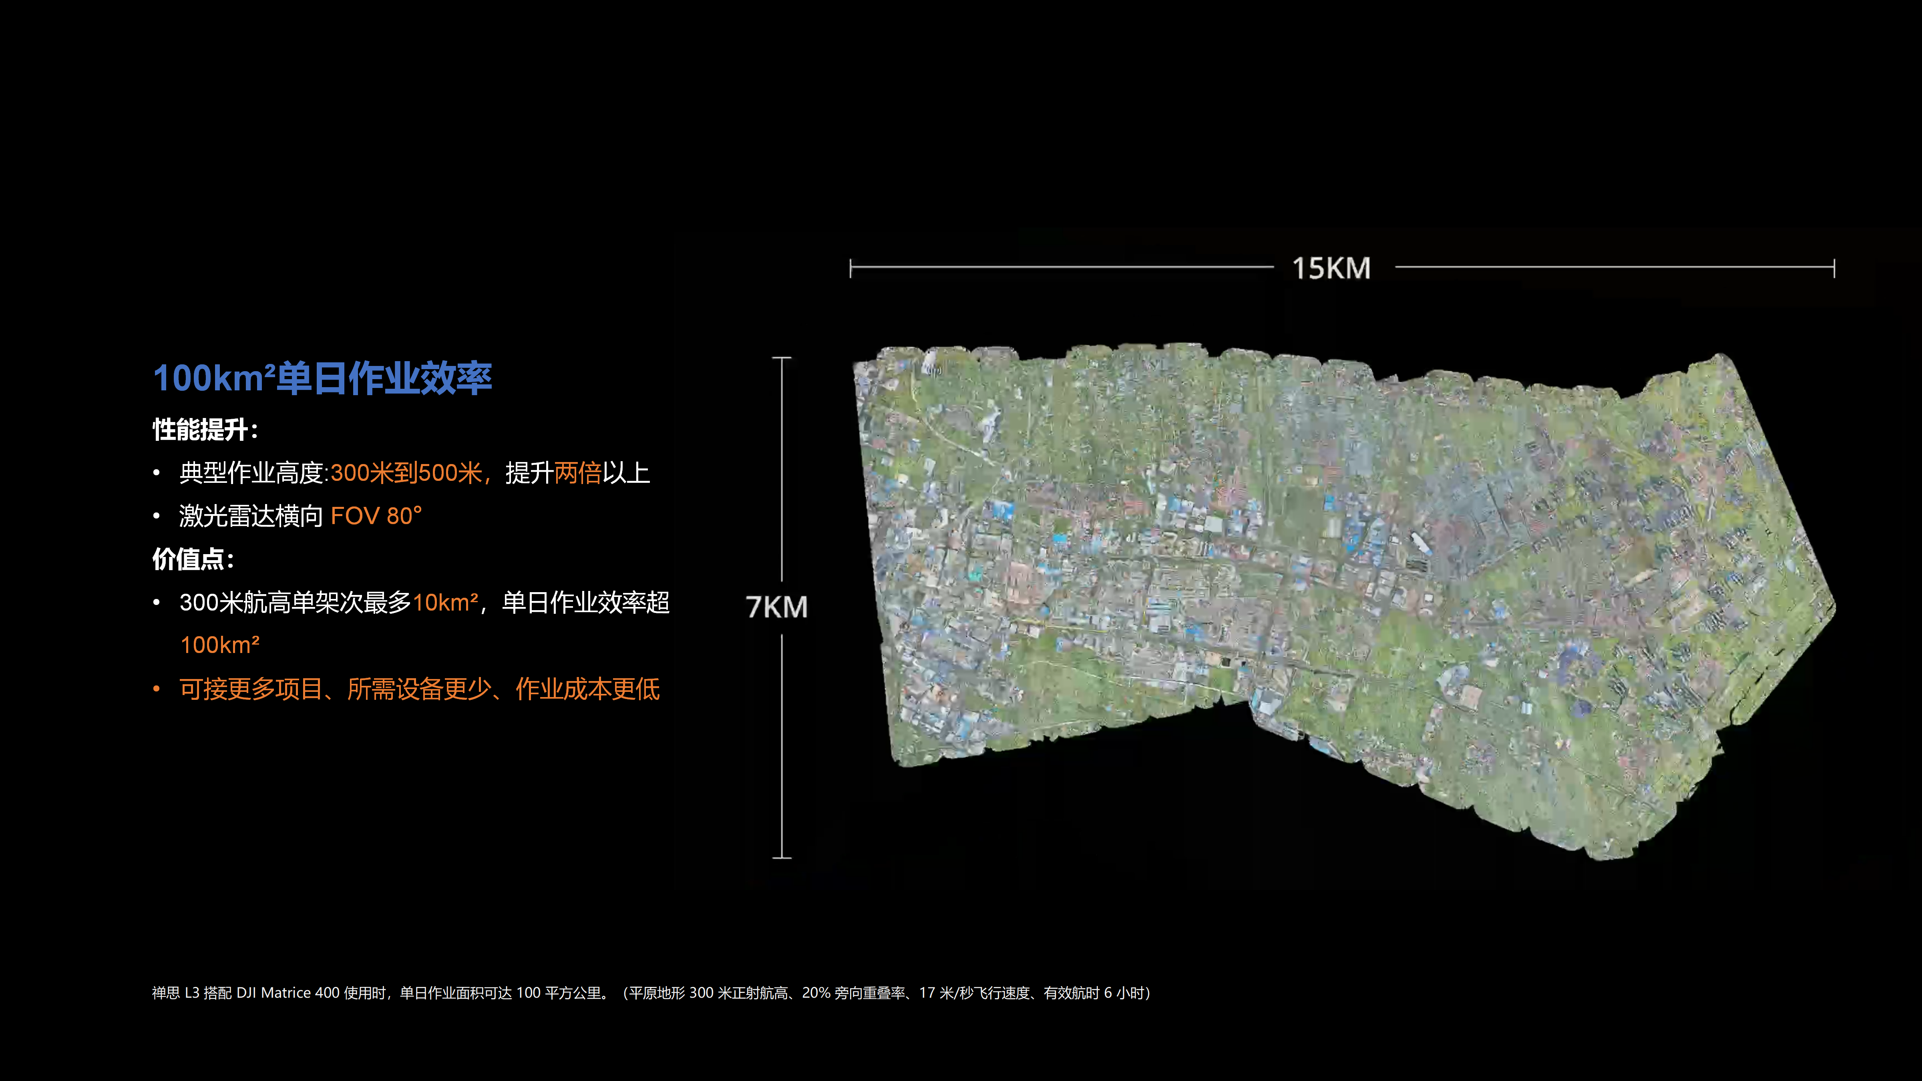Click the orange 10km² value
Screen dimensions: 1922x1081
445,602
